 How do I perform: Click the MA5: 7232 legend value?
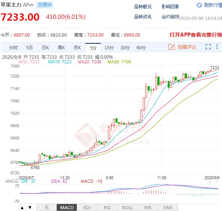[x=29, y=62]
